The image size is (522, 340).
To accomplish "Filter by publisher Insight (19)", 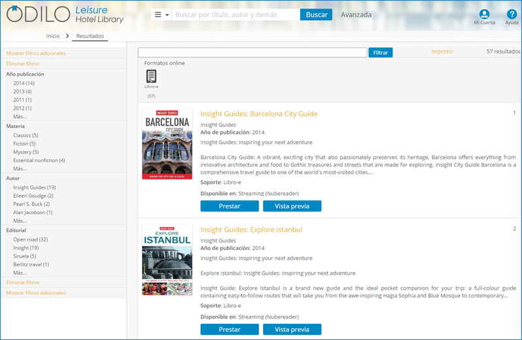I will [26, 248].
